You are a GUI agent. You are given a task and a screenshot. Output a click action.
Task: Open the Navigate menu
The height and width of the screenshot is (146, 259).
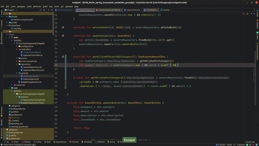(x=21, y=6)
